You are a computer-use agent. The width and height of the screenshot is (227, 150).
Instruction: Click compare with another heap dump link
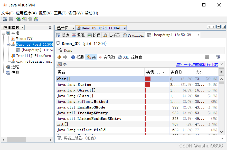pyautogui.click(x=197, y=64)
